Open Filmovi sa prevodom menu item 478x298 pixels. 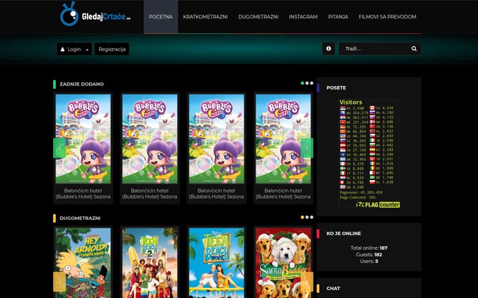(387, 17)
